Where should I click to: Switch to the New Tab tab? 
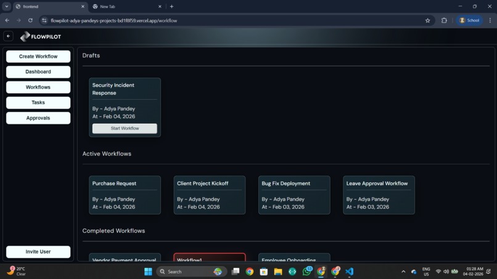[127, 6]
